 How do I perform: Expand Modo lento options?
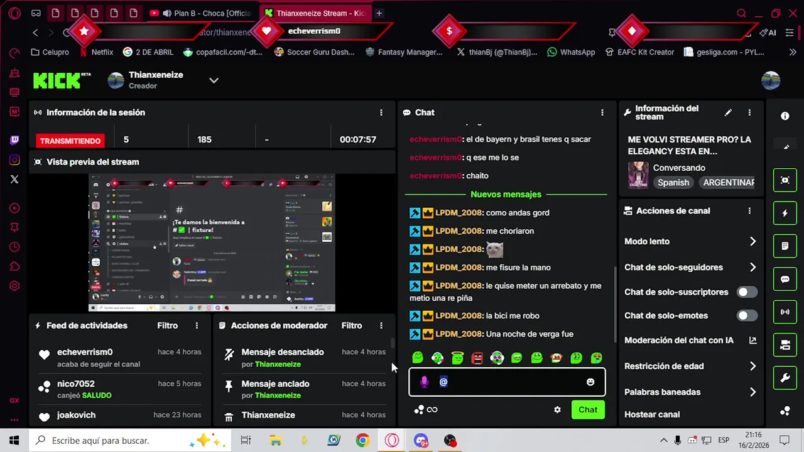tap(752, 241)
